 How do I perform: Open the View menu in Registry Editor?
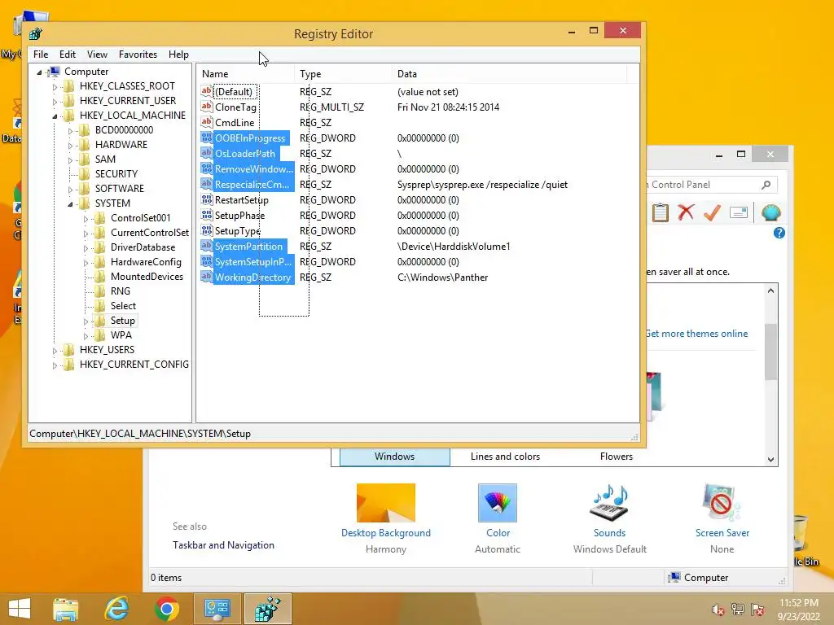click(97, 55)
